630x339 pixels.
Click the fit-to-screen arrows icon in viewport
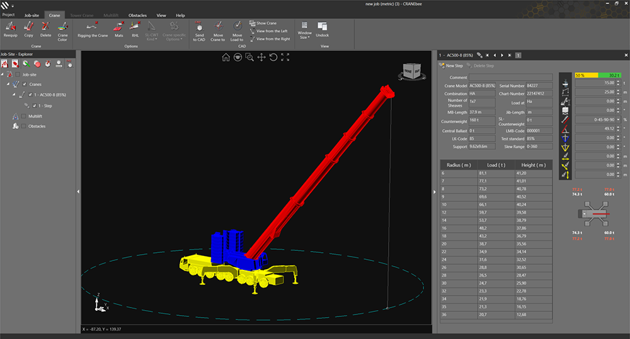point(285,57)
